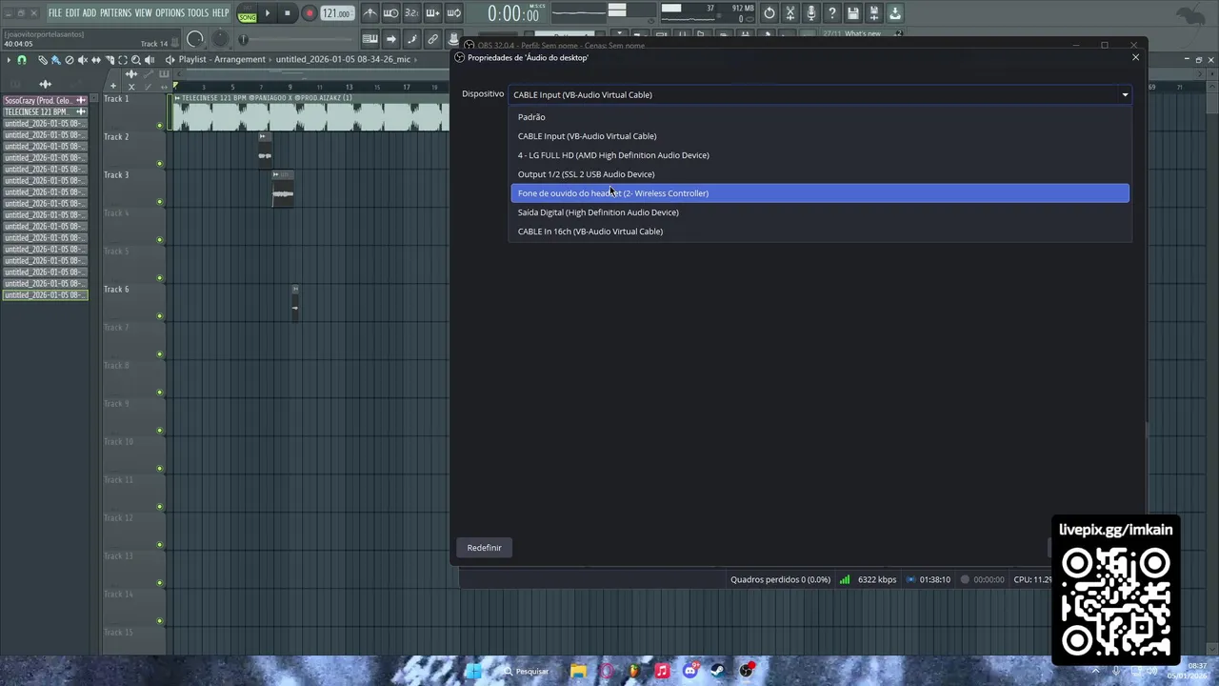The width and height of the screenshot is (1219, 686).
Task: Click the export/render download icon
Action: [895, 13]
